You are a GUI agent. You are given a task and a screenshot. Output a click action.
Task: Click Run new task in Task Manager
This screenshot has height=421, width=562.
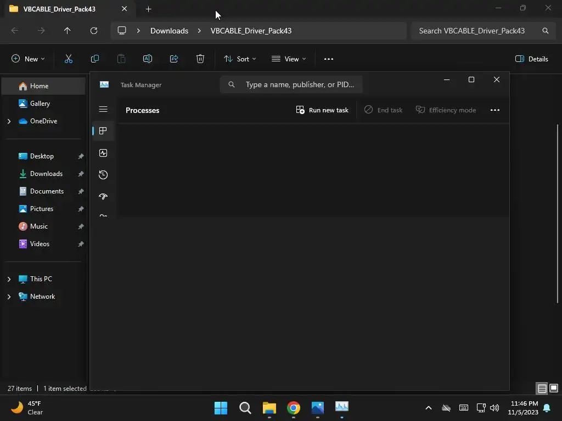[322, 110]
